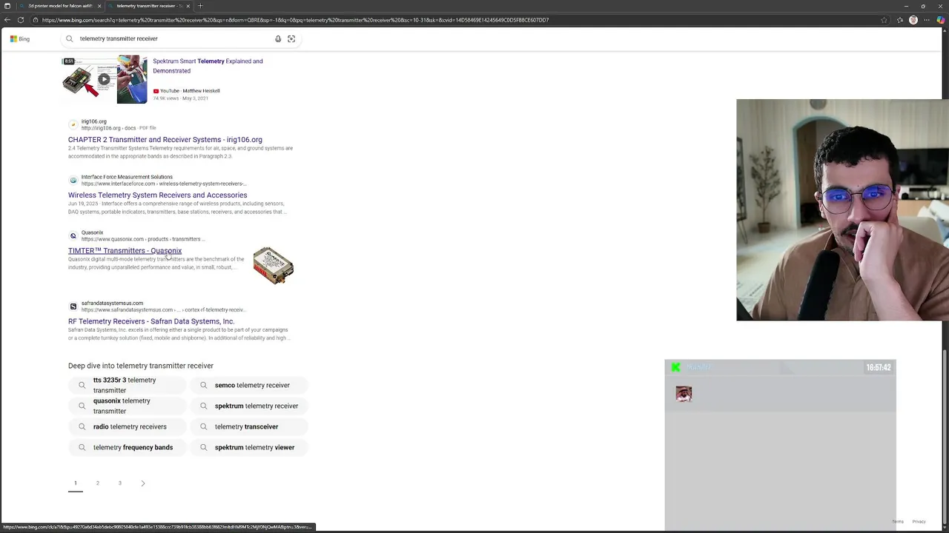Screen dimensions: 949x533
Task: Click the search magnifier icon in Bing box
Action: (x=70, y=38)
